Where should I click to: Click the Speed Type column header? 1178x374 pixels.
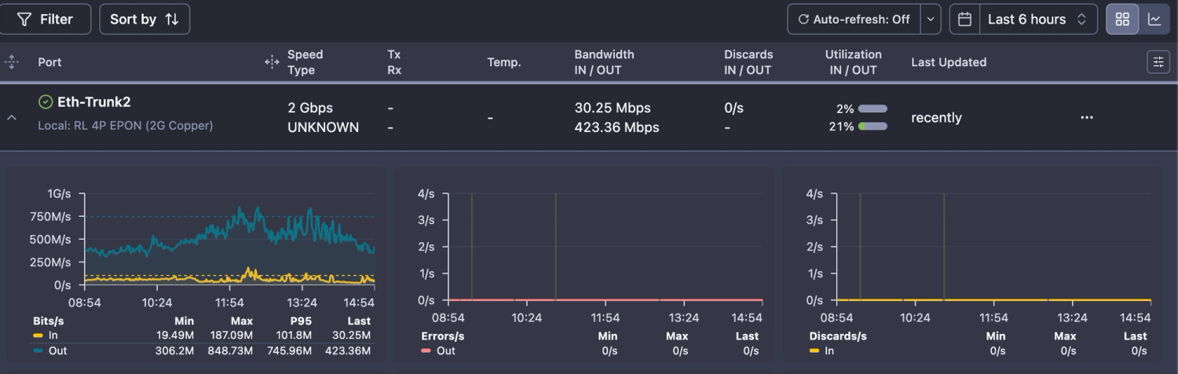(x=305, y=62)
